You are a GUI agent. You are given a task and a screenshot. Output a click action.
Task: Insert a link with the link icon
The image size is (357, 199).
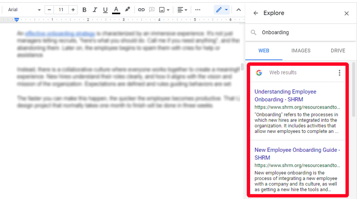click(141, 10)
